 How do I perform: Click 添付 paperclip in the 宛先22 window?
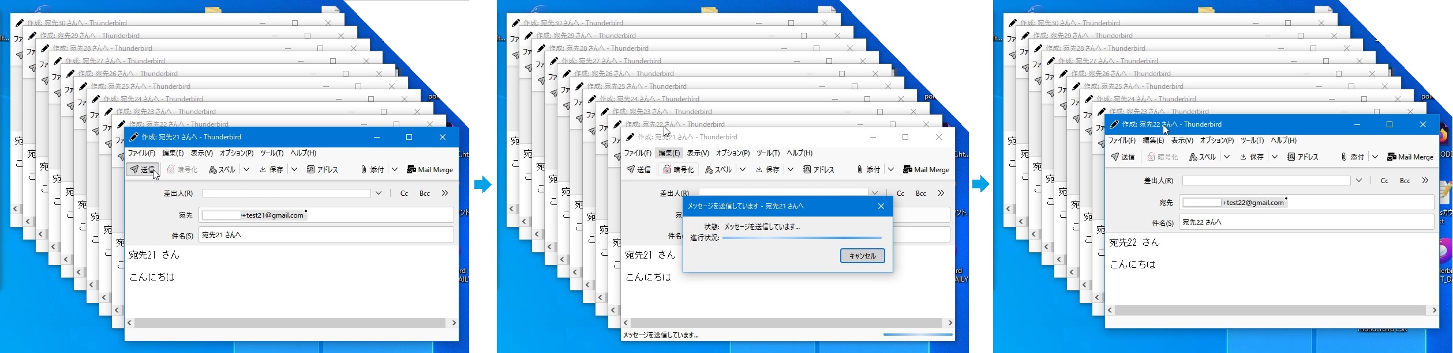(x=1351, y=157)
